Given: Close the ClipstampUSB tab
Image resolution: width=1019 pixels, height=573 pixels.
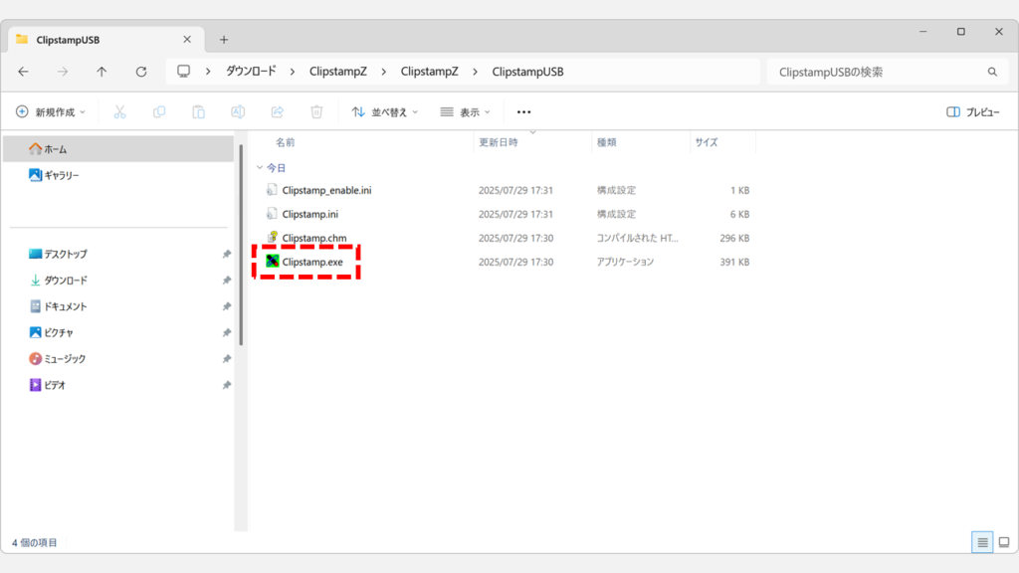Looking at the screenshot, I should [187, 40].
